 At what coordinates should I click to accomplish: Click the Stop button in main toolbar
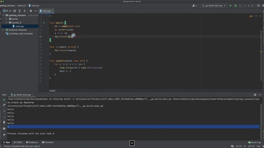click(x=252, y=5)
